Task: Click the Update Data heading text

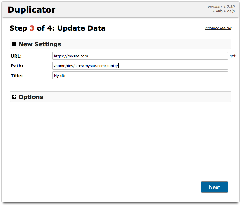Action: 81,28
